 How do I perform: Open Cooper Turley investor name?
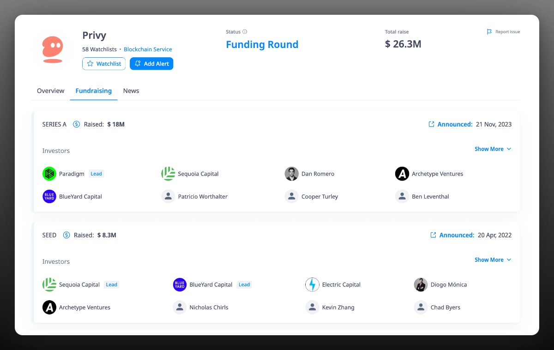319,196
